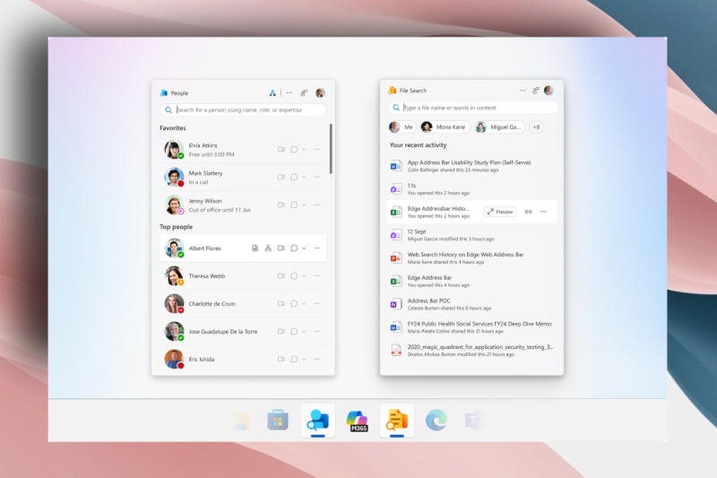
Task: Expand chat options chevron for Jenny Wilson
Action: click(304, 205)
